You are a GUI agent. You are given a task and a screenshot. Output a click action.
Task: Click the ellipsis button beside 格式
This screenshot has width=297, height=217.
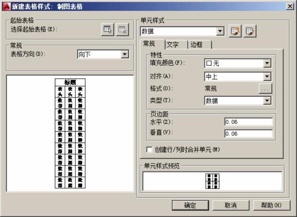click(265, 89)
